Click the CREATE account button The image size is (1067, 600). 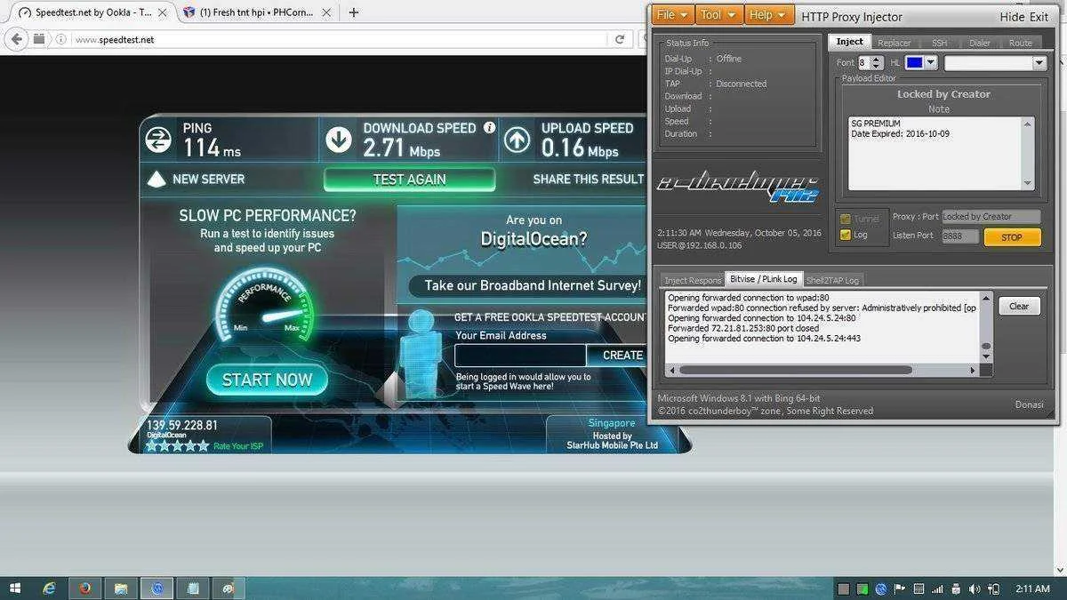[616, 355]
